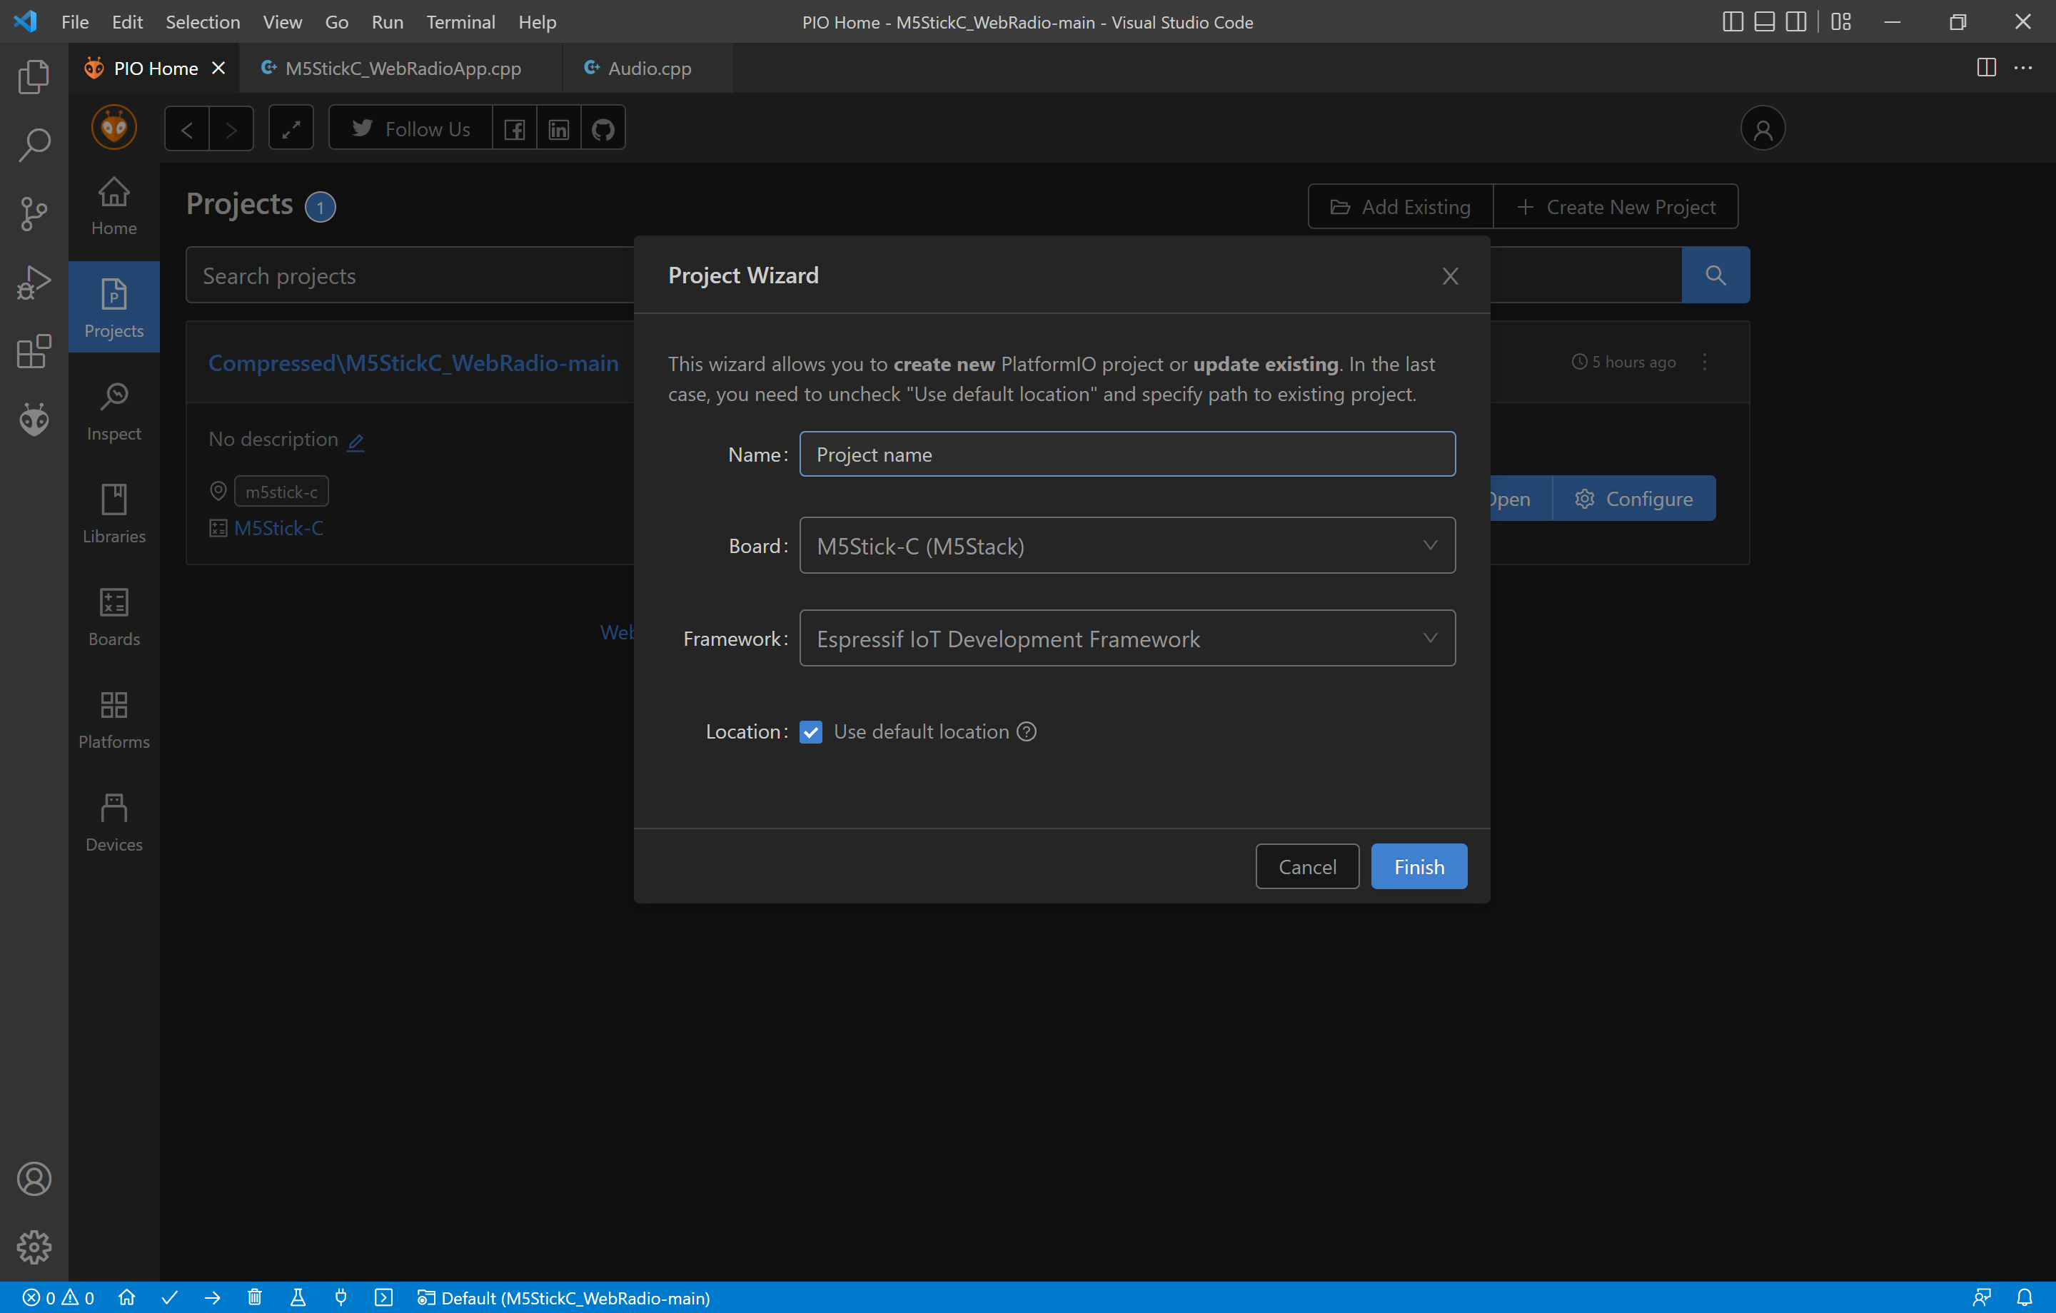Open the Help menu
Screen dimensions: 2056x1313
(x=537, y=22)
